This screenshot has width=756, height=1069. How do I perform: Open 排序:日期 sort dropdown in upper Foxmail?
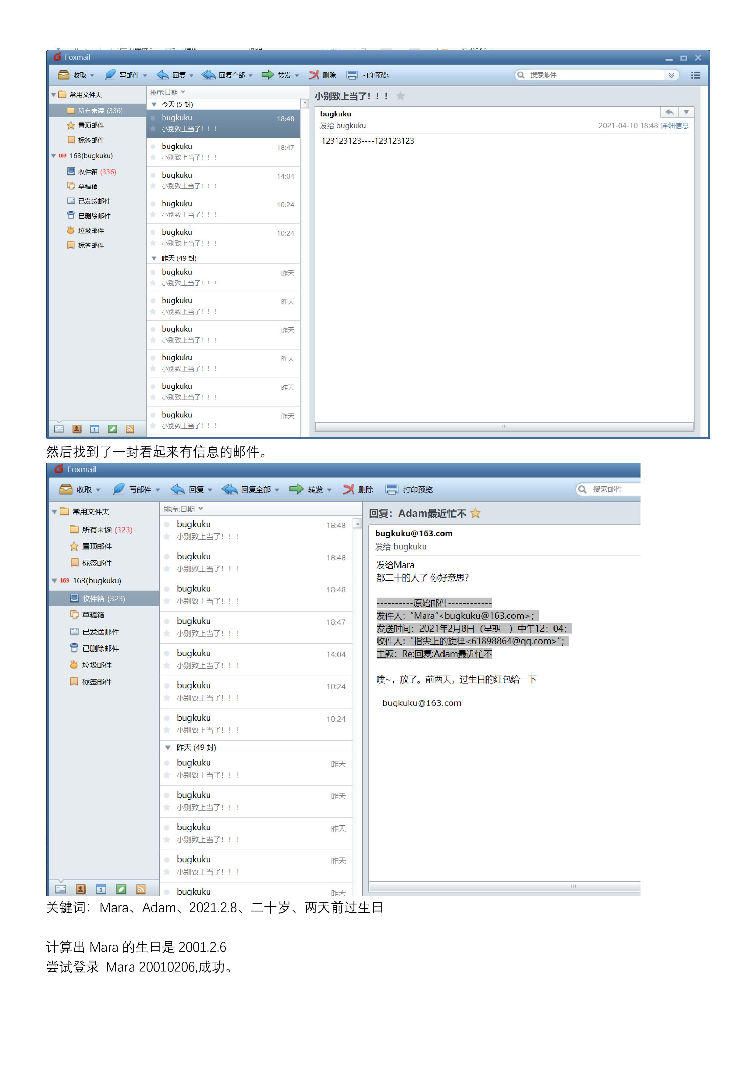click(x=168, y=92)
